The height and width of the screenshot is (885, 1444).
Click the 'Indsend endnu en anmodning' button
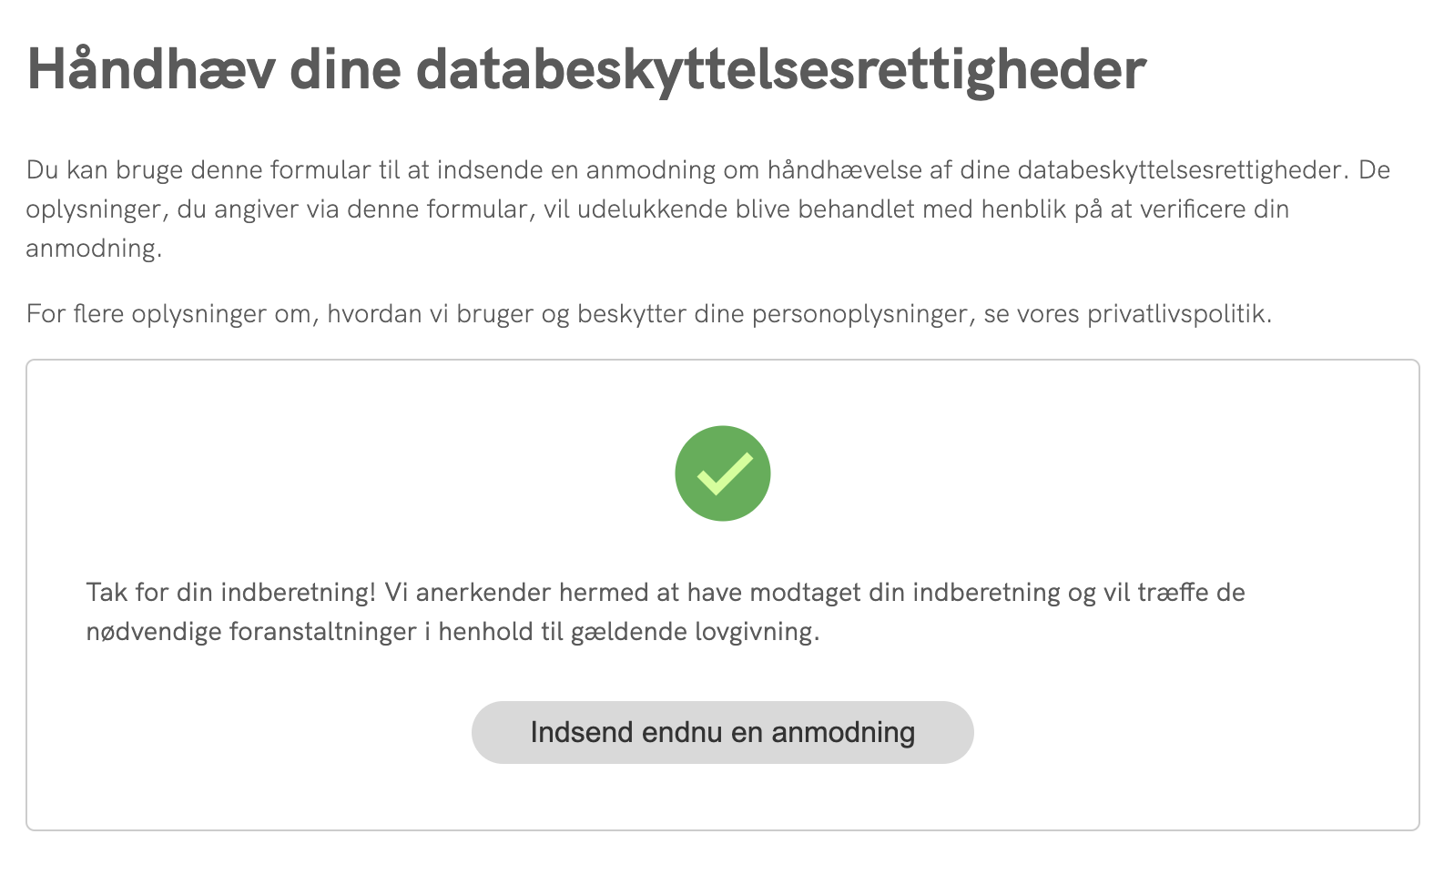[722, 731]
